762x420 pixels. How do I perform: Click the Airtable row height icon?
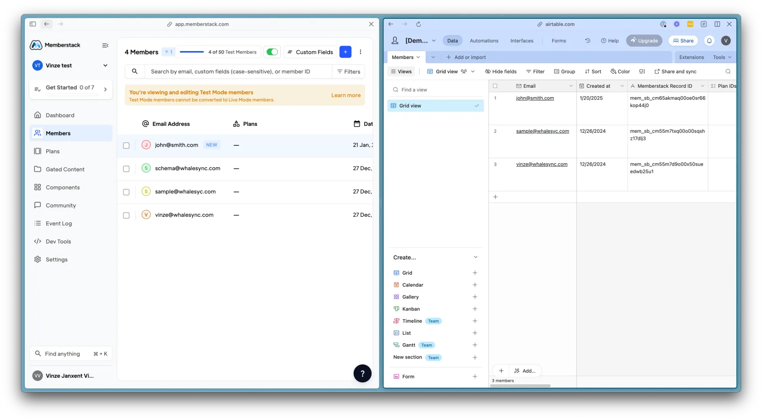[x=642, y=71]
